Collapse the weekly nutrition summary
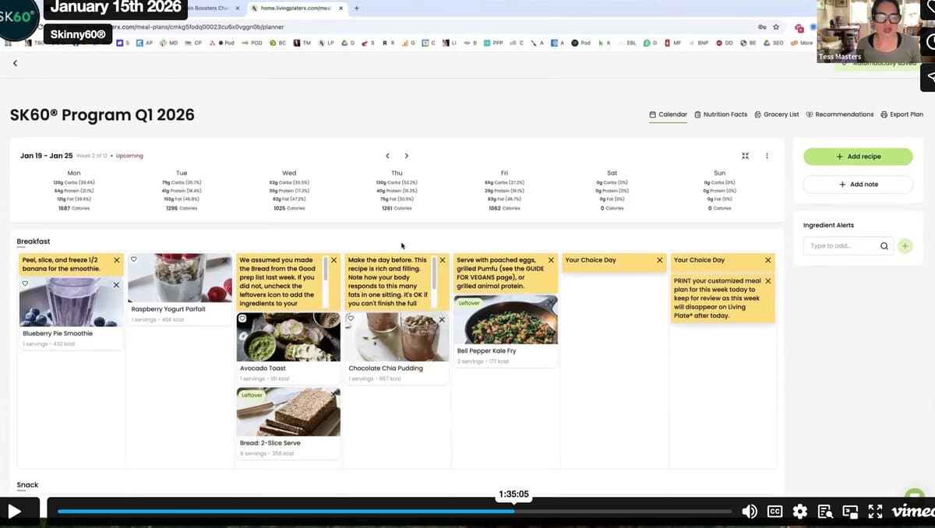Image resolution: width=935 pixels, height=528 pixels. click(x=745, y=156)
